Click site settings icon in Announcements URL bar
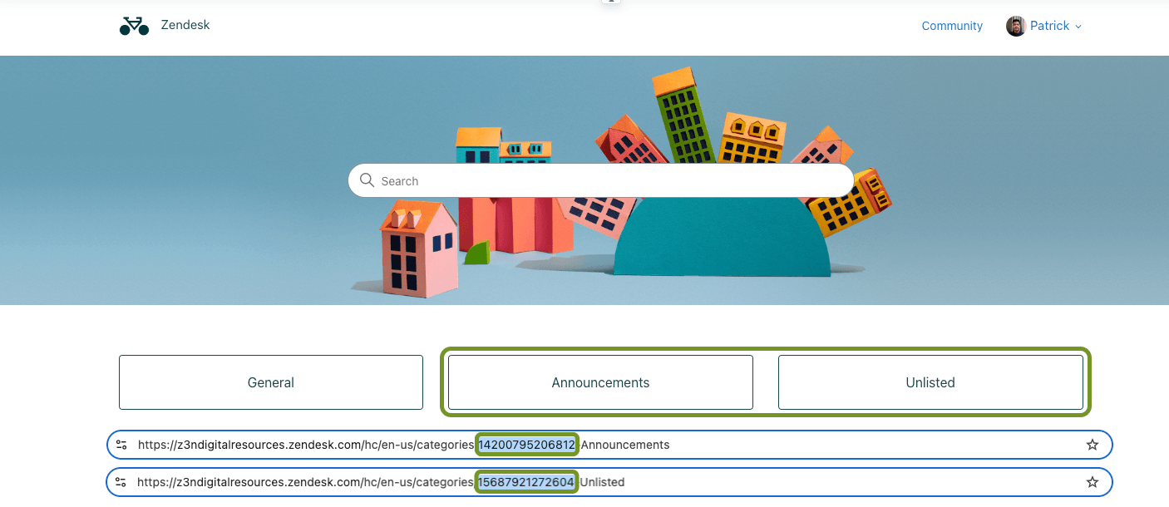Screen dimensions: 1169x507 coord(121,445)
